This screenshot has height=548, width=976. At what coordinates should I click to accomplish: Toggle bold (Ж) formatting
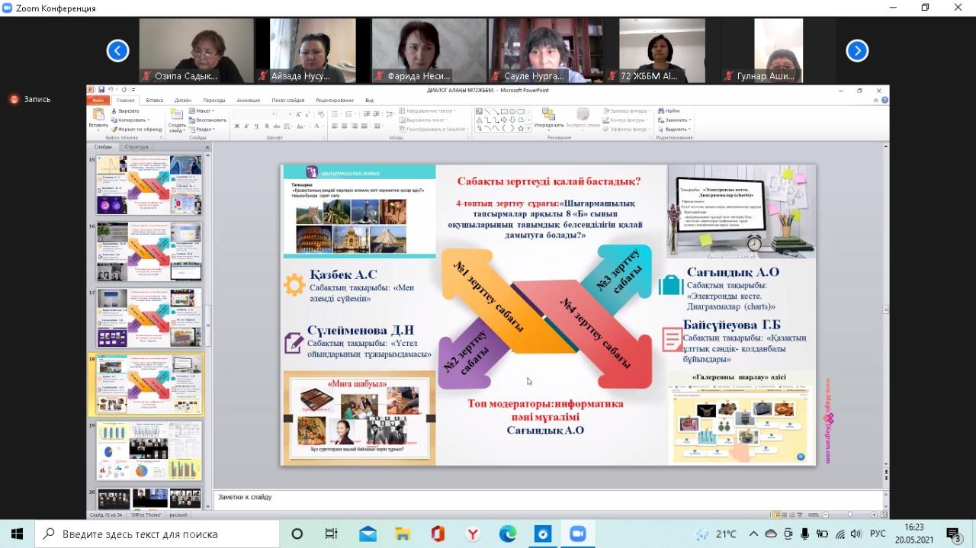point(236,127)
